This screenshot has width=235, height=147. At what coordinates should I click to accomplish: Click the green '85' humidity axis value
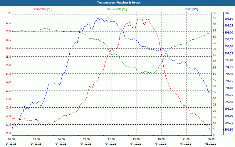coord(214,31)
